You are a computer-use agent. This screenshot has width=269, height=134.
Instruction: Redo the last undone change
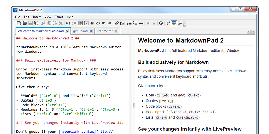[74, 23]
